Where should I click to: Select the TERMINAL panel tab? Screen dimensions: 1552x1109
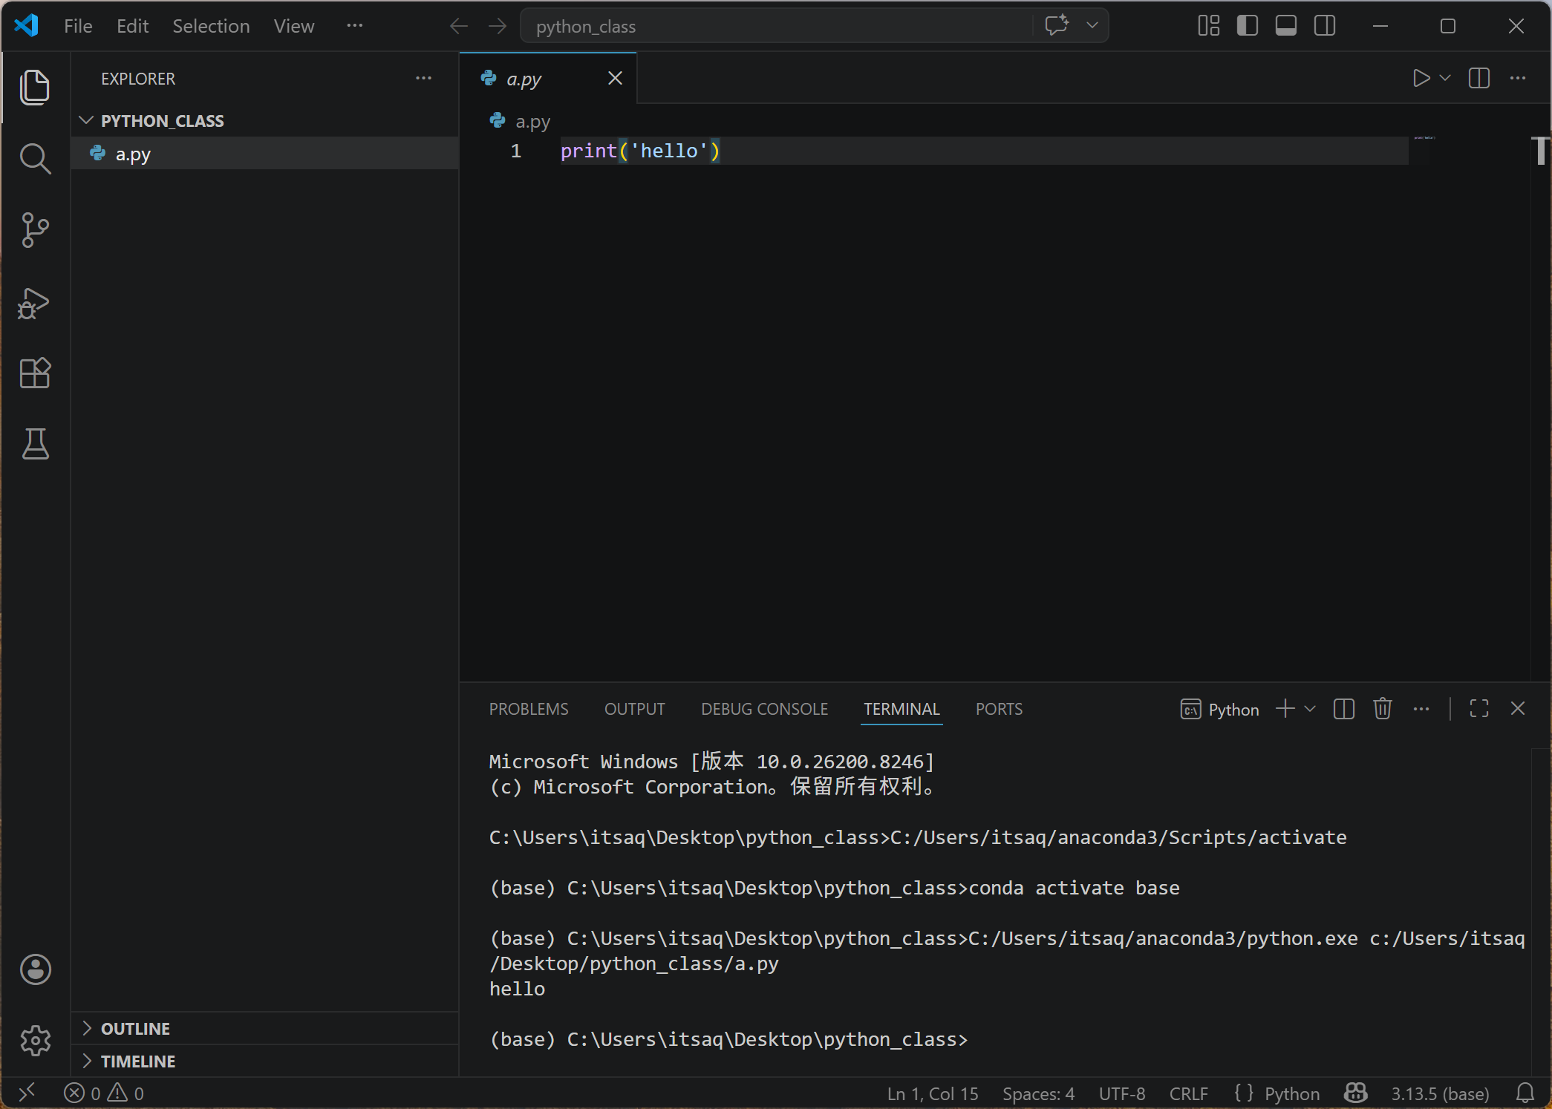pos(901,710)
